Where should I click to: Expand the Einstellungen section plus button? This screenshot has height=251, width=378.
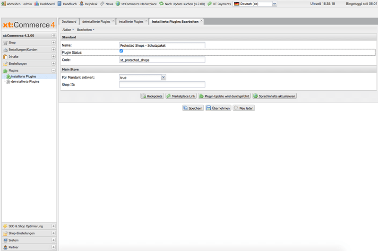pos(53,63)
